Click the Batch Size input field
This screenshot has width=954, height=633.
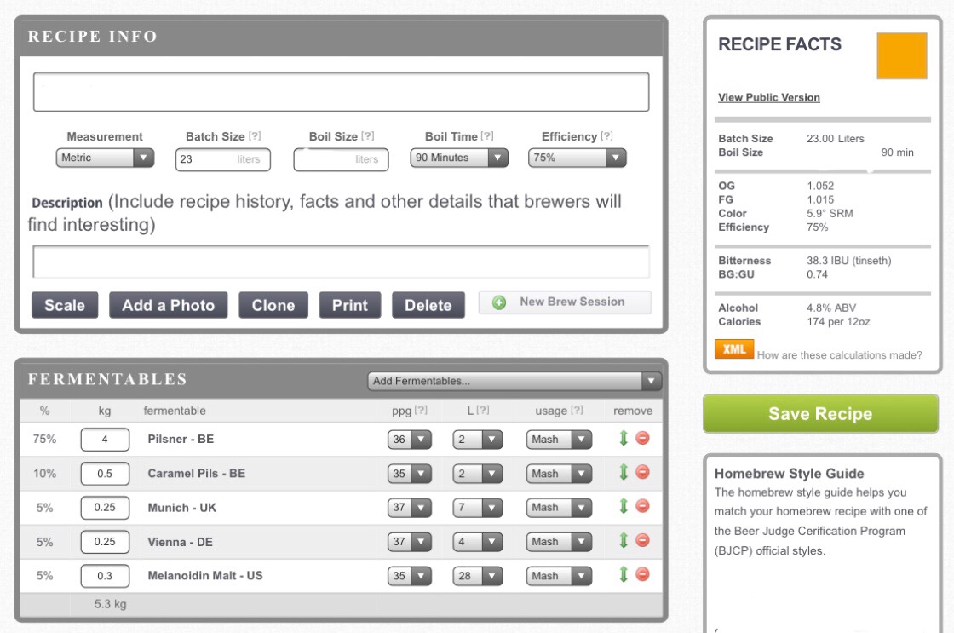[x=221, y=159]
